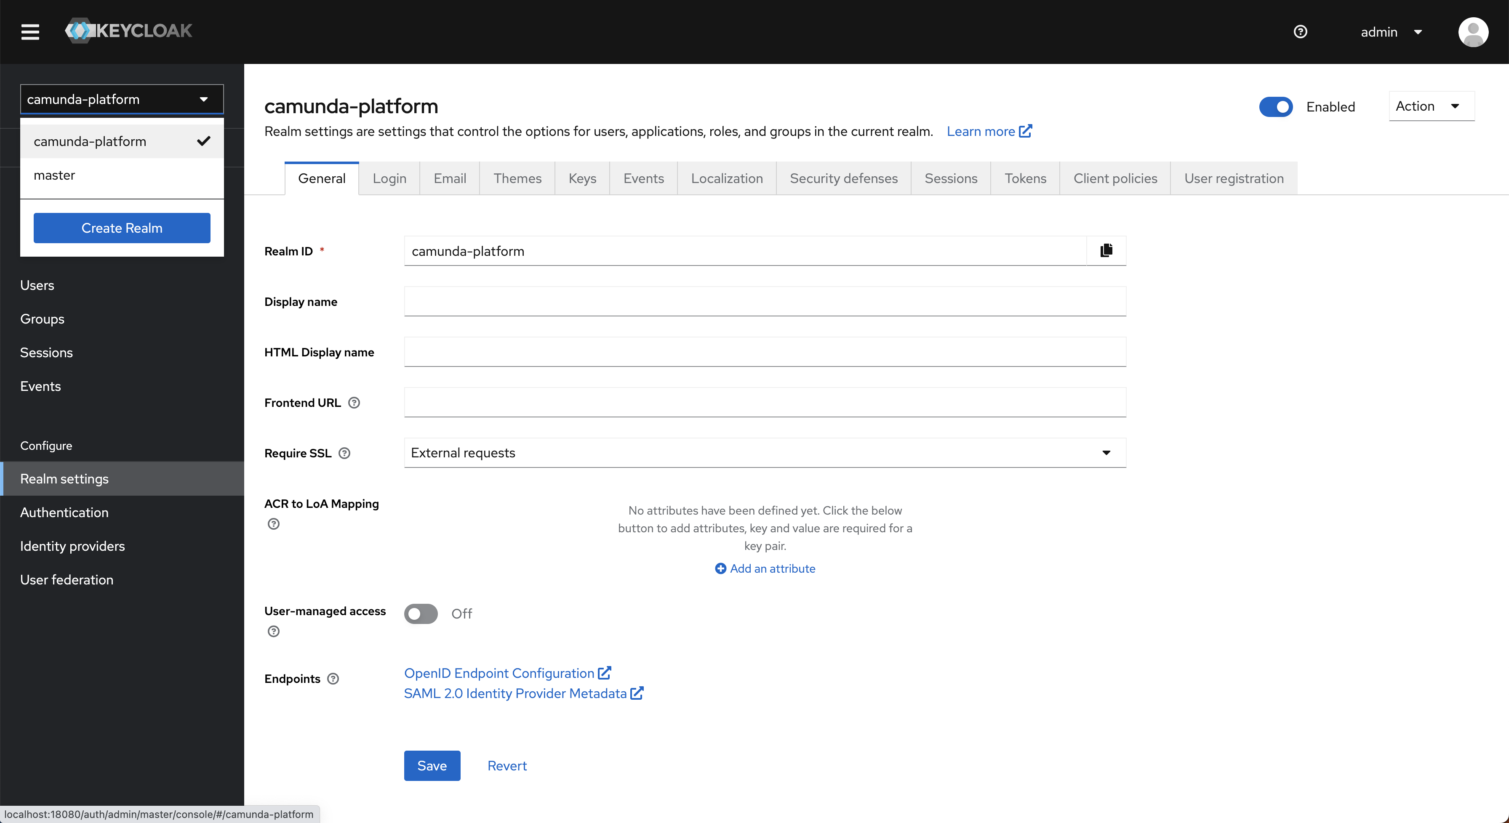This screenshot has width=1509, height=823.
Task: Click Save button for realm settings
Action: coord(431,765)
